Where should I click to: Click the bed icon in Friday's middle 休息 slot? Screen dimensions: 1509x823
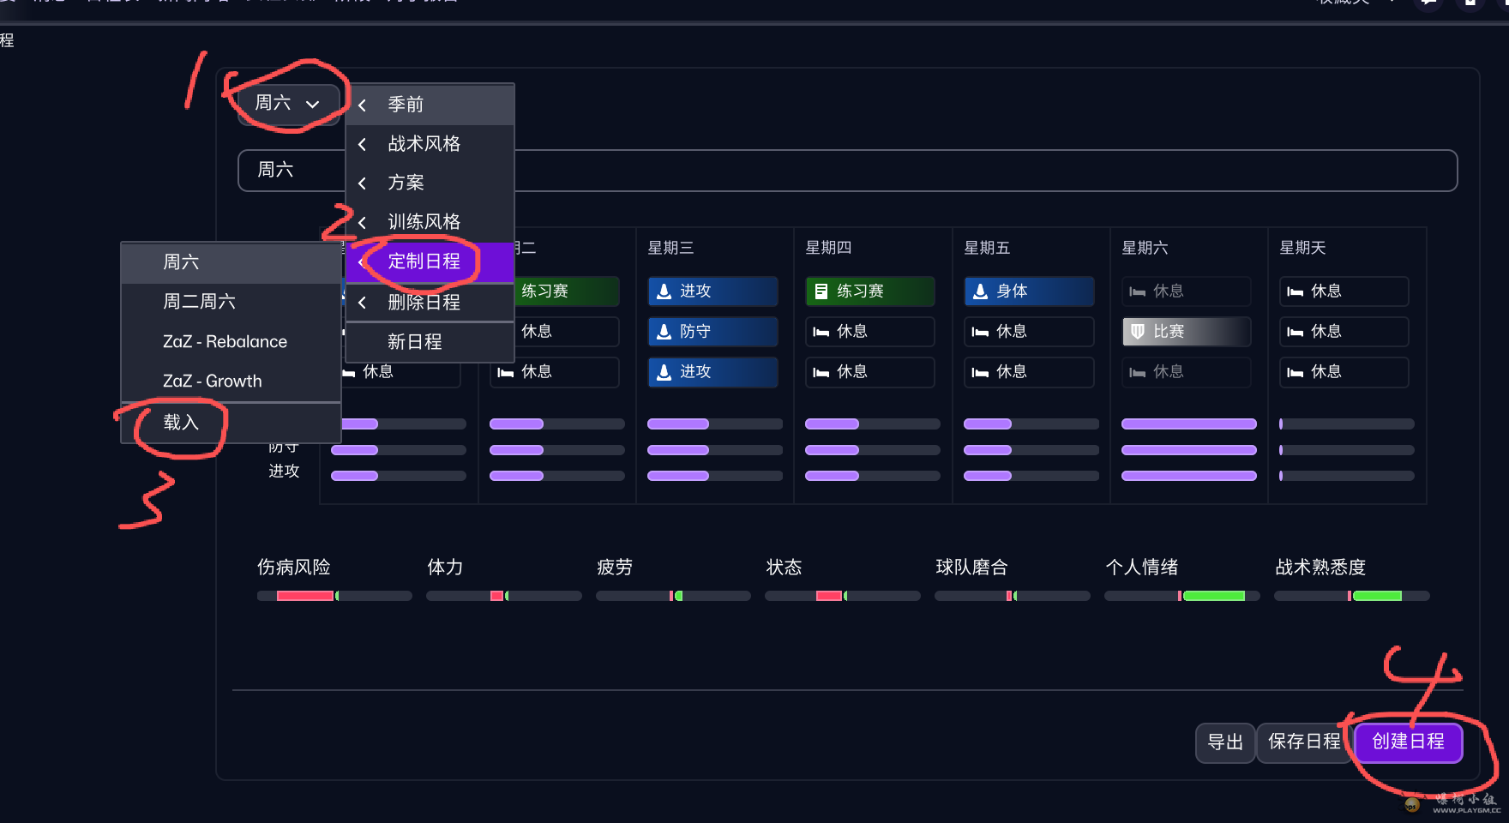point(980,332)
